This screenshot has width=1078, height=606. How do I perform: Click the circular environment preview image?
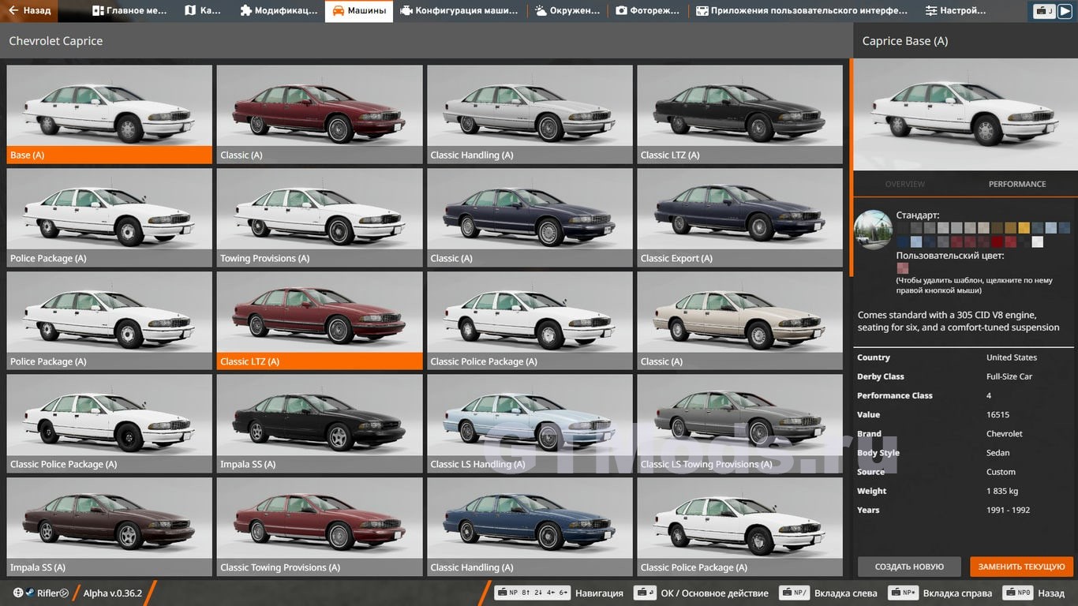point(874,230)
